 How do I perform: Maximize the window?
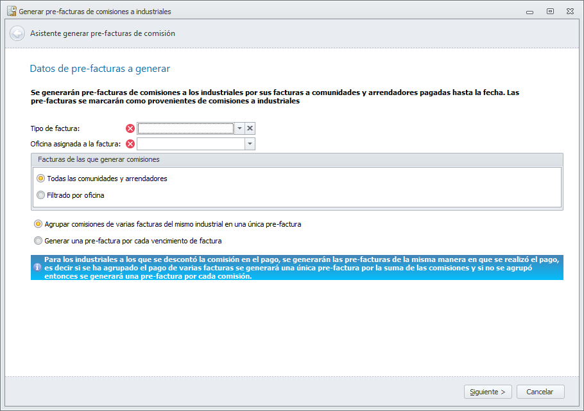[550, 12]
